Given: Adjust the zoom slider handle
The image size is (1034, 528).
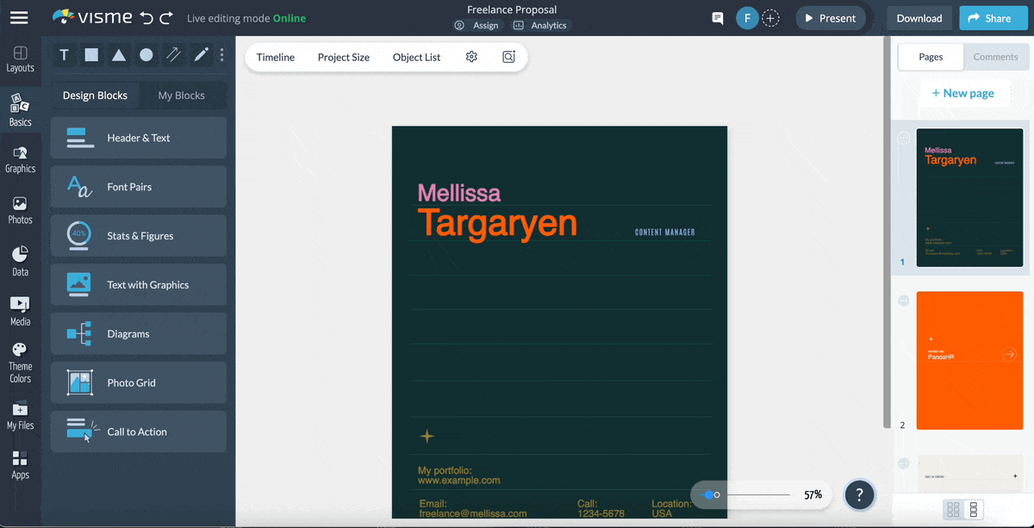Looking at the screenshot, I should [x=709, y=494].
